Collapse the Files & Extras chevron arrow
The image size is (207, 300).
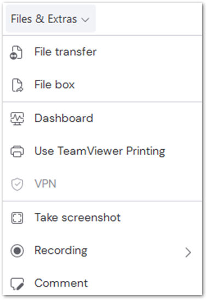(85, 20)
